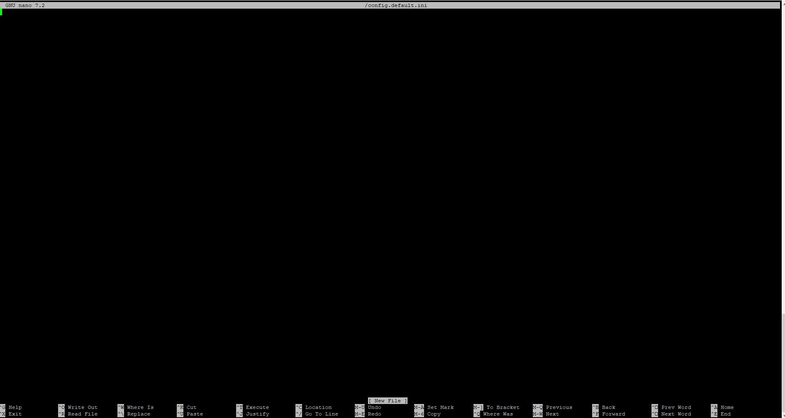The image size is (785, 418).
Task: Click the Copy shortcut label
Action: 434,414
